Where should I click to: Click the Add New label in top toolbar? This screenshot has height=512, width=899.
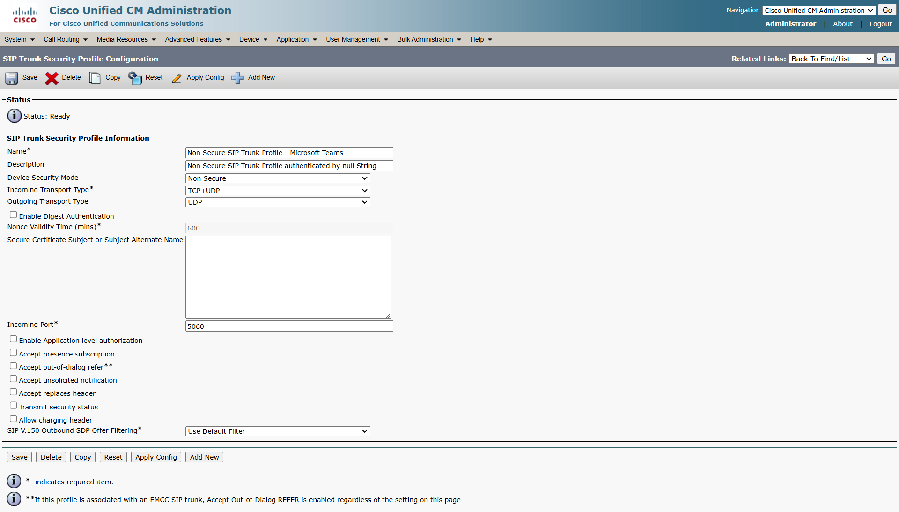[x=262, y=78]
